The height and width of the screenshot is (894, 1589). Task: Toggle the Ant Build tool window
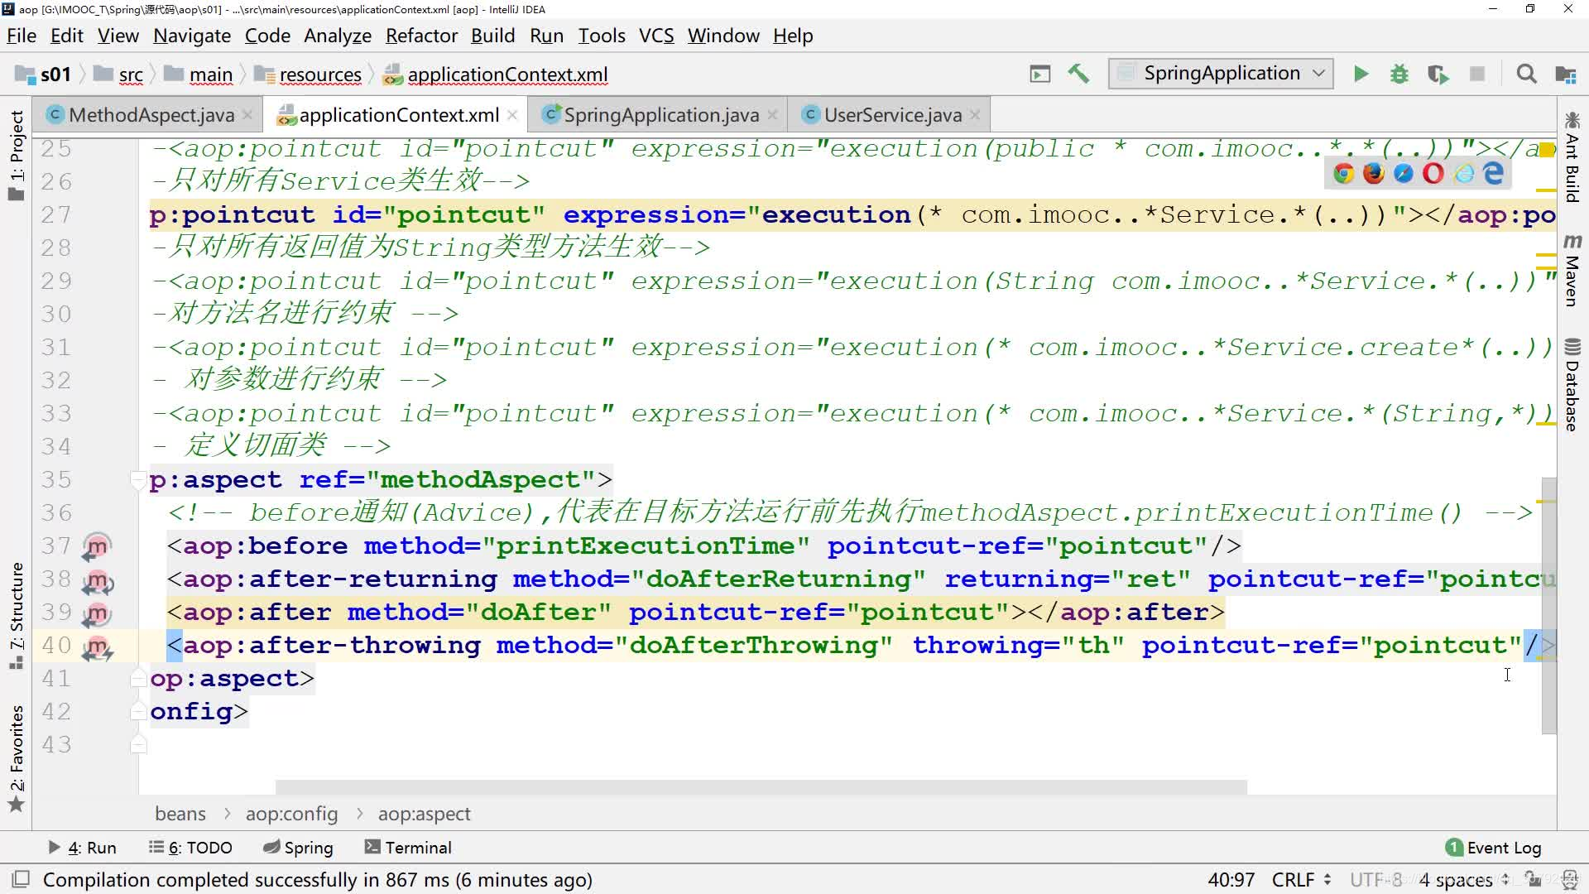pos(1572,157)
